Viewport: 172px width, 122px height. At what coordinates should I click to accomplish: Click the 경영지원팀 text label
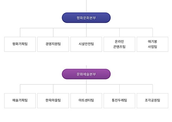pyautogui.click(x=53, y=44)
